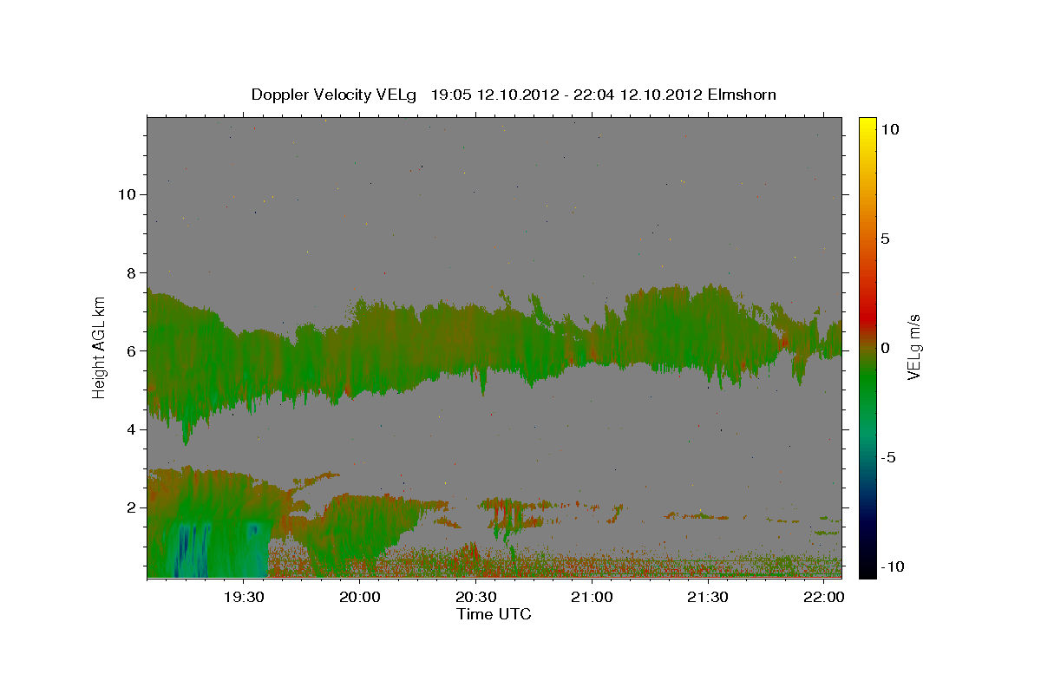Click the plot title 'Doppler Velocity VELg'
1041x694 pixels.
point(333,95)
